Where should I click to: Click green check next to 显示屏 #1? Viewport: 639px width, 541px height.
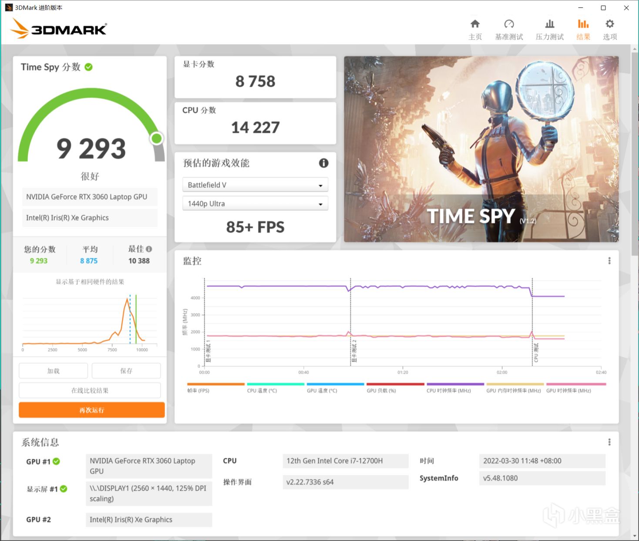[x=64, y=489]
